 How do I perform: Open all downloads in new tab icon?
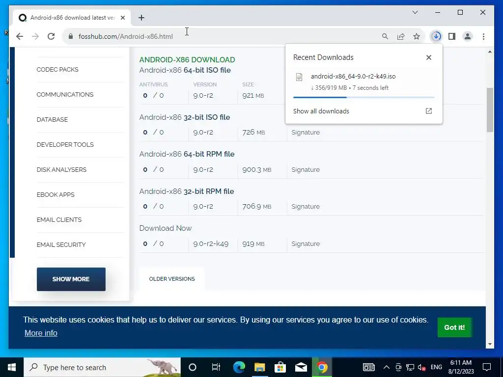(x=428, y=111)
